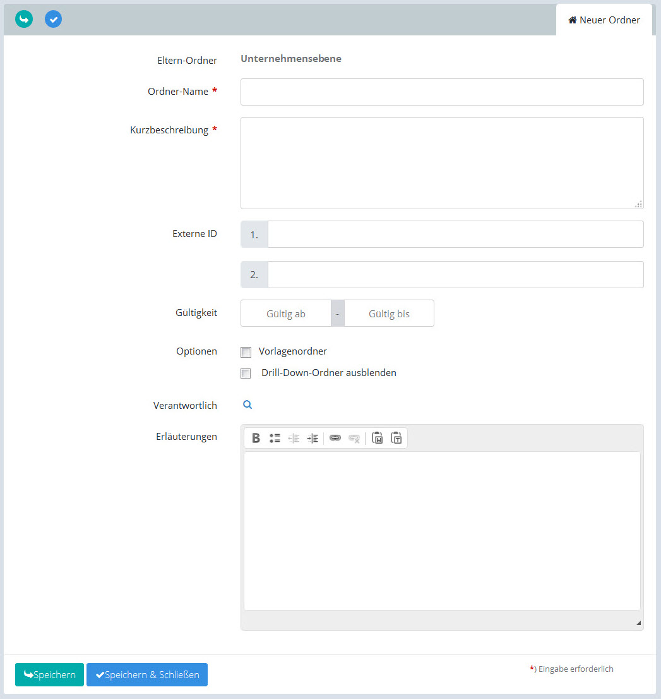The image size is (661, 699).
Task: Select the Neuer Ordner tab
Action: click(x=604, y=20)
